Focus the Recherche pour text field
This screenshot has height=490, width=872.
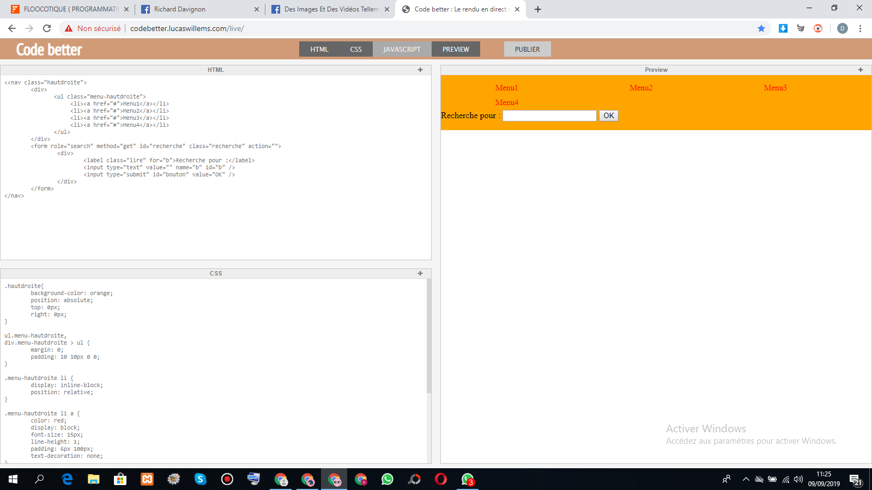pyautogui.click(x=549, y=115)
